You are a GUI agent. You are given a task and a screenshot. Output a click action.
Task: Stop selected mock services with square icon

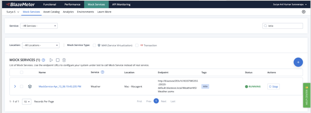58,60
